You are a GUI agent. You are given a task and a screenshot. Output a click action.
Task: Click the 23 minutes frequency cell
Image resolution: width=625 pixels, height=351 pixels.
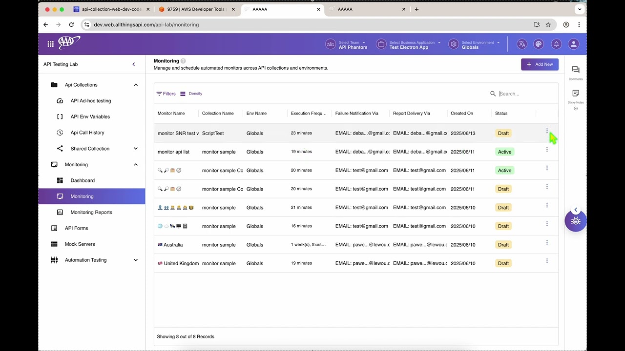[301, 133]
